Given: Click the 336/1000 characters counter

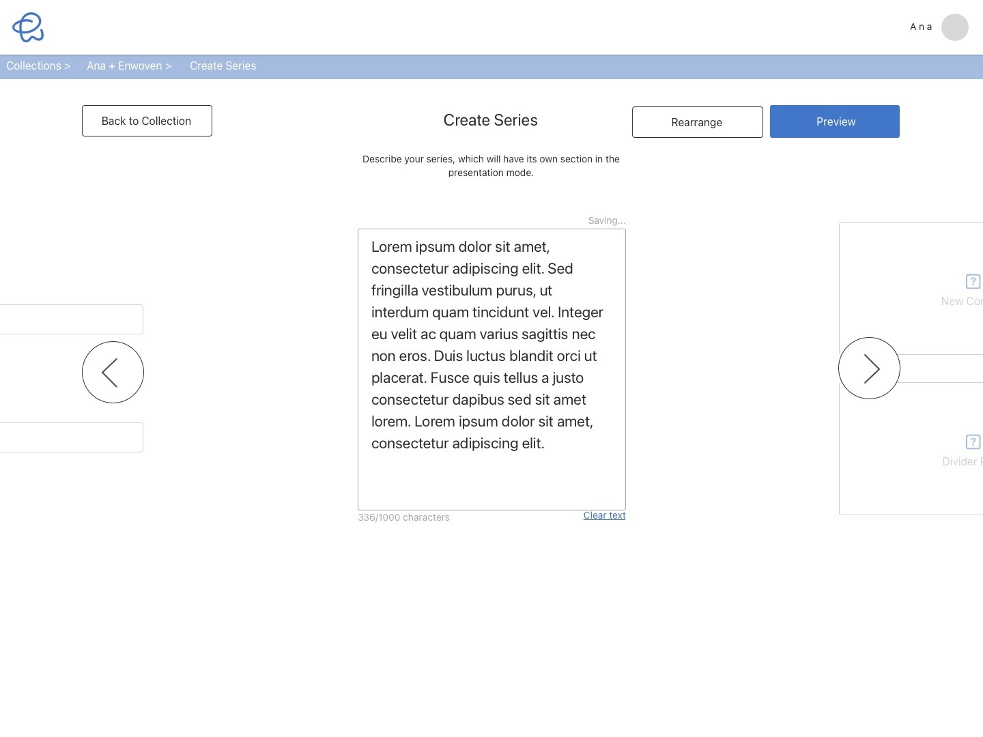Looking at the screenshot, I should click(x=403, y=518).
